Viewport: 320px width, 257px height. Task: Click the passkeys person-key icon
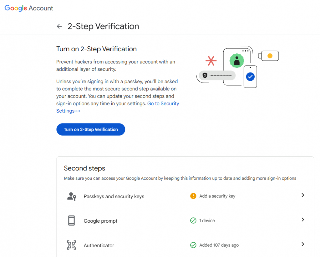[x=72, y=196]
